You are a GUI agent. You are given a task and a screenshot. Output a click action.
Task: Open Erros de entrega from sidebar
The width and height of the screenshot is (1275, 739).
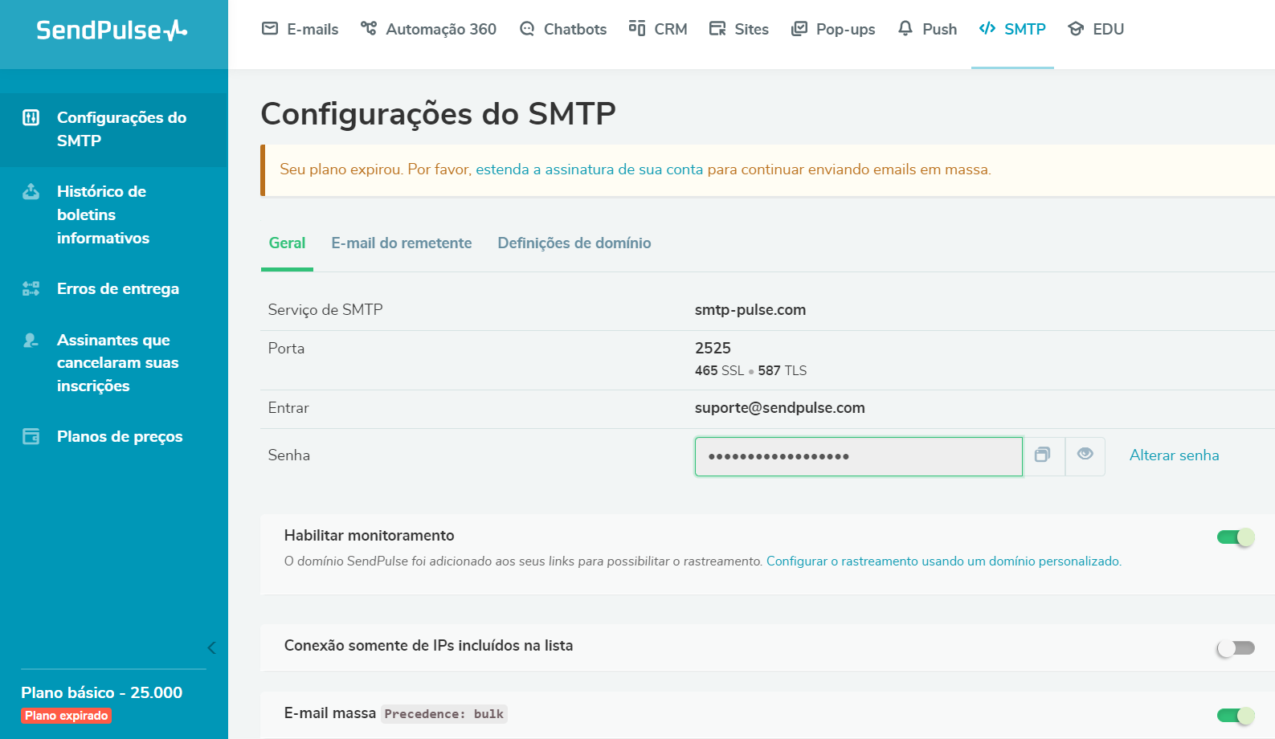pos(118,288)
